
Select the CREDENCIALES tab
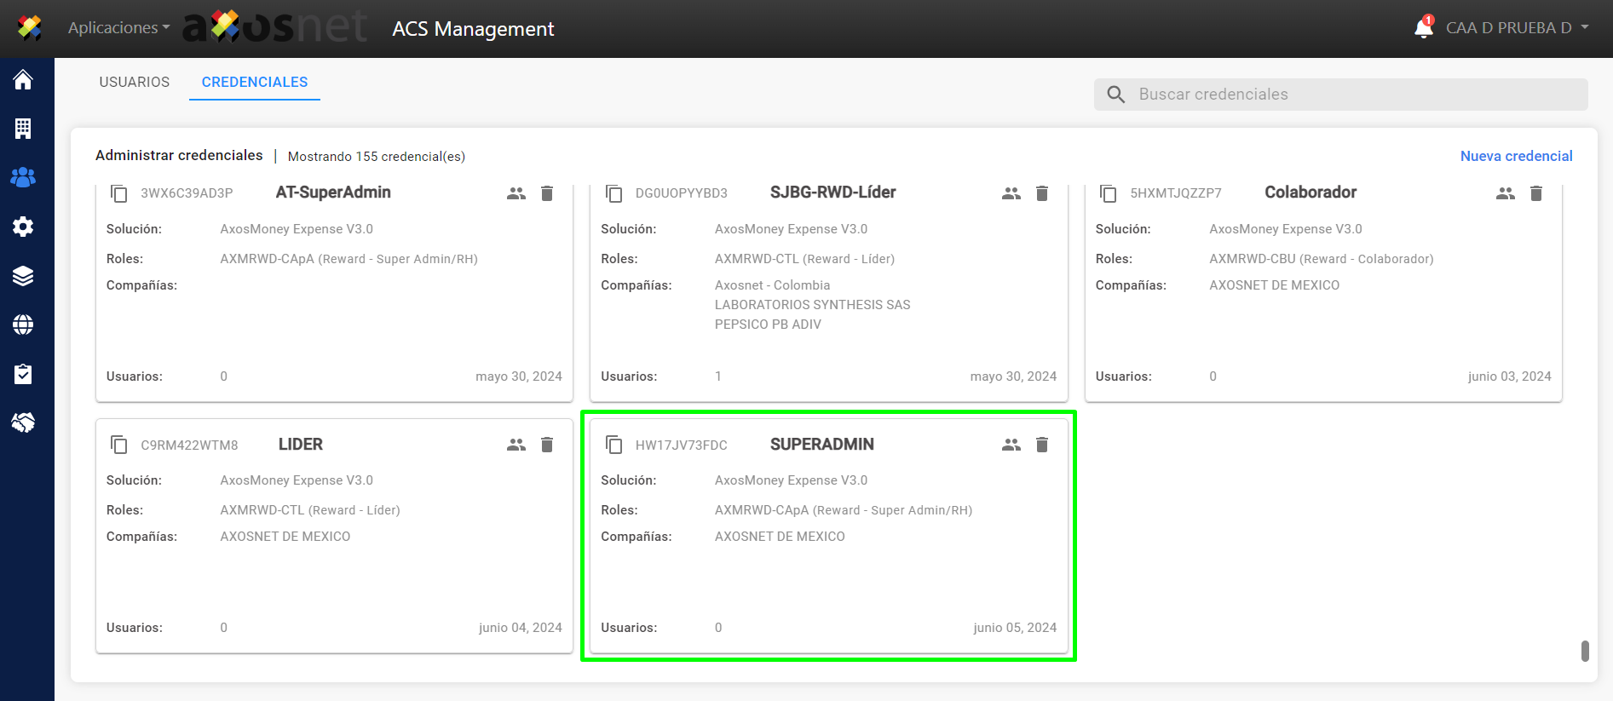pos(255,82)
